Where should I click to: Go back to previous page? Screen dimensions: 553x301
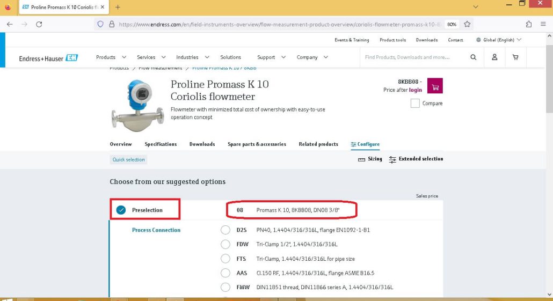coord(10,24)
